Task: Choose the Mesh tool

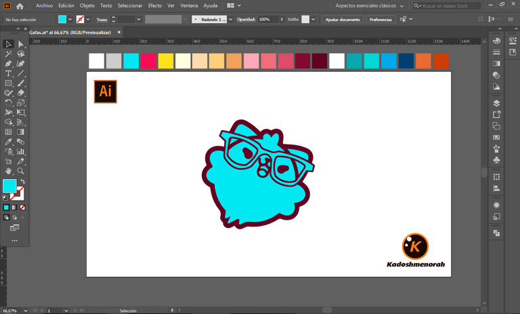Action: coord(8,132)
